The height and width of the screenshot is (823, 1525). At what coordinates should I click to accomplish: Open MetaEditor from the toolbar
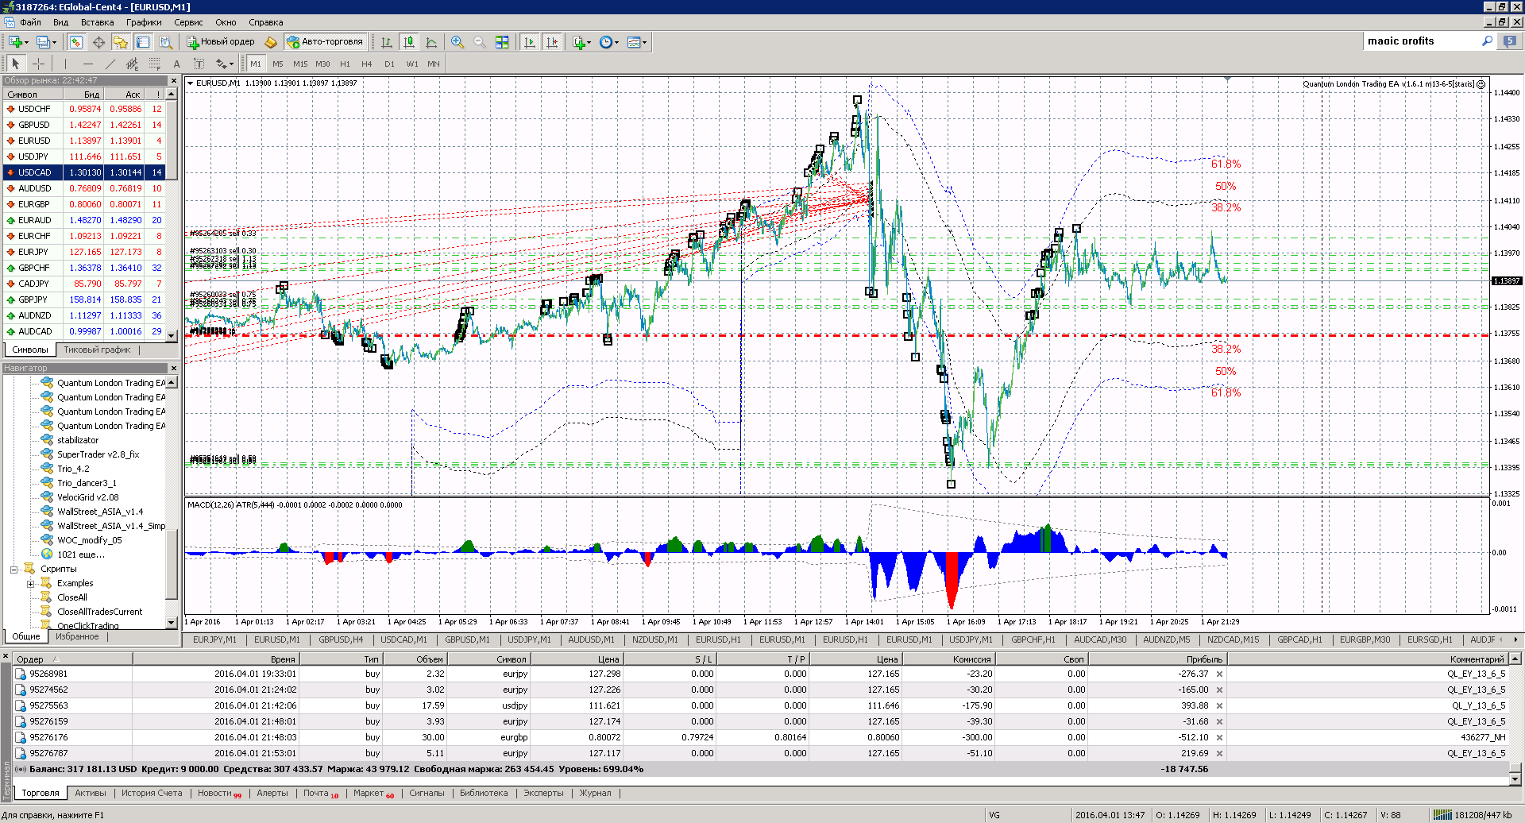[271, 42]
